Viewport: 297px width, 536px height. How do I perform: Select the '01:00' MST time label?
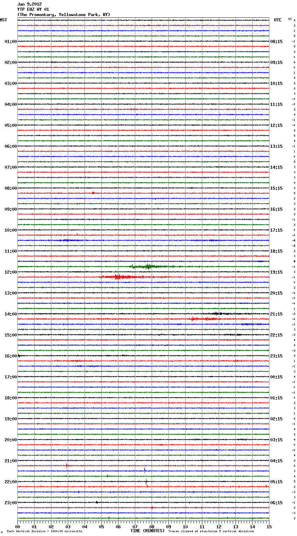[x=11, y=42]
